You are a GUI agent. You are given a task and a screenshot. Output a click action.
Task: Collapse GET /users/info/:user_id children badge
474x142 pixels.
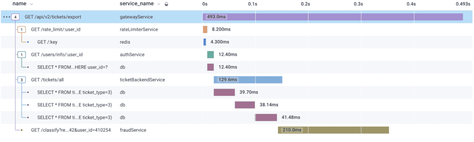click(x=22, y=55)
